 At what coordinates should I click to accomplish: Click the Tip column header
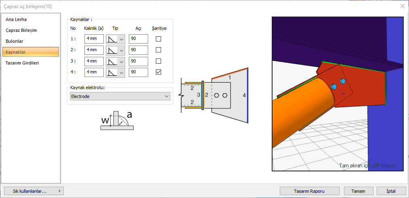point(115,28)
